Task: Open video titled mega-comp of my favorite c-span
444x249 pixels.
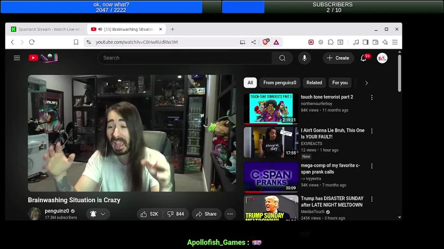Action: [x=330, y=169]
